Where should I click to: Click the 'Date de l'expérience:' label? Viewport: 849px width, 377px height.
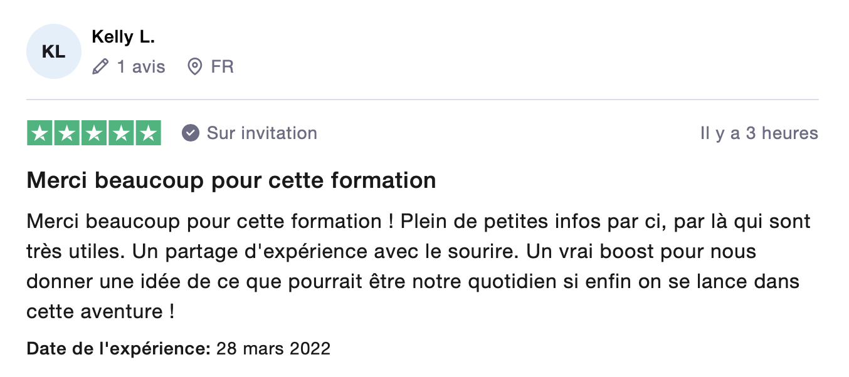coord(118,348)
